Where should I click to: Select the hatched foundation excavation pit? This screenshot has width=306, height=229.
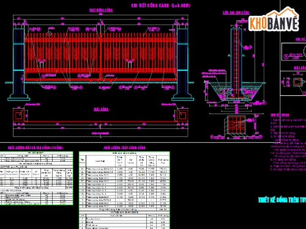pos(236,92)
